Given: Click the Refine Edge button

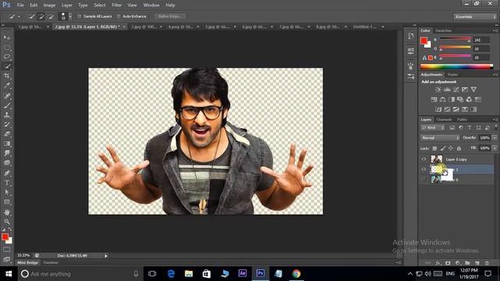Looking at the screenshot, I should pos(170,16).
